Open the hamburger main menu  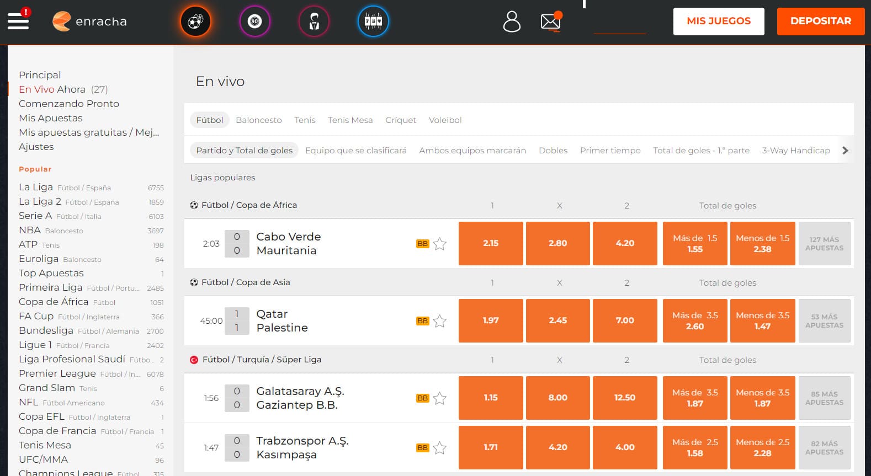pos(18,21)
